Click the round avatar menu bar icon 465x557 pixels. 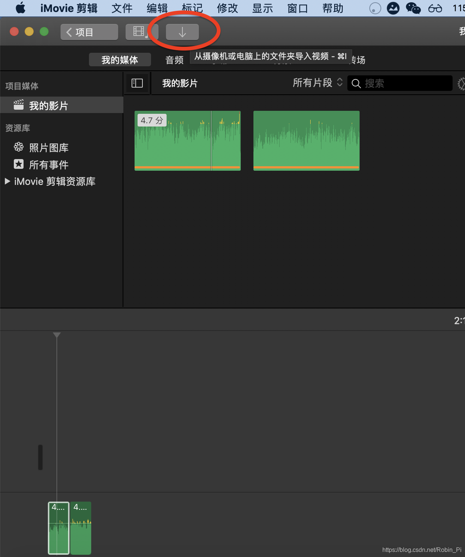point(393,8)
